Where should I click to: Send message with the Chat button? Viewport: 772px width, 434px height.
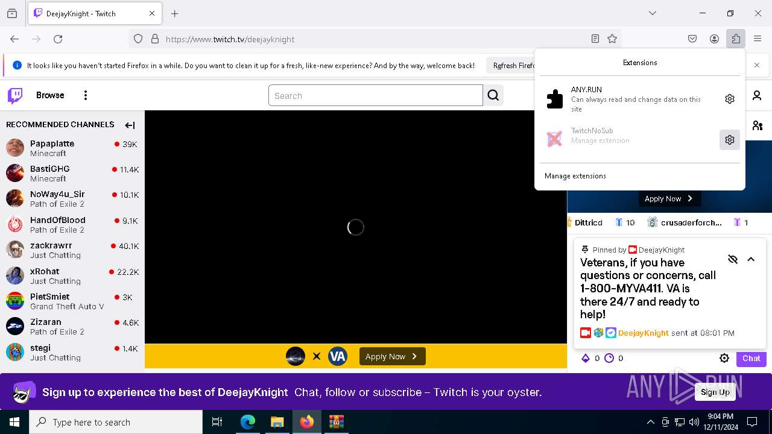pos(751,358)
